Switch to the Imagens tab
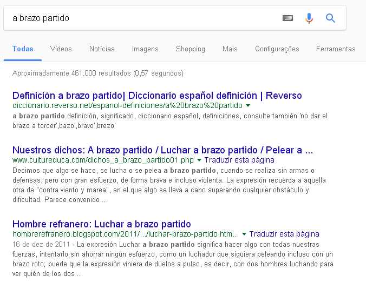Viewport: 366px width, 296px height. point(145,49)
